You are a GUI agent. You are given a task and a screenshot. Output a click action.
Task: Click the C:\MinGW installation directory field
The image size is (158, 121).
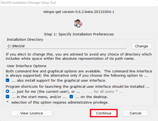point(66,46)
